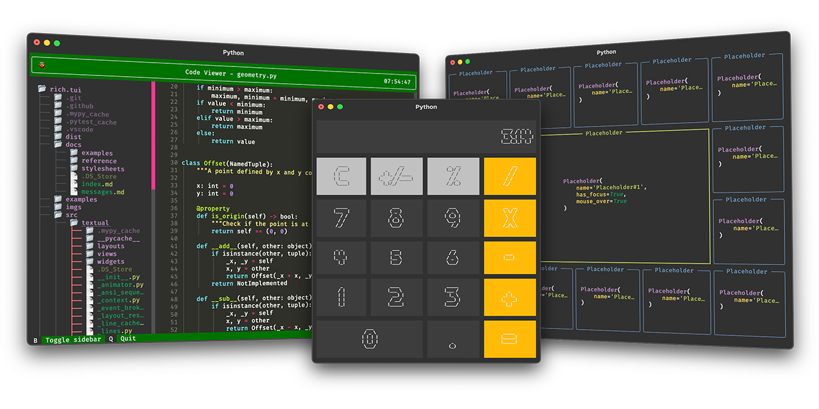Click the calculator result display
Viewport: 819px width, 409px height.
pos(426,137)
